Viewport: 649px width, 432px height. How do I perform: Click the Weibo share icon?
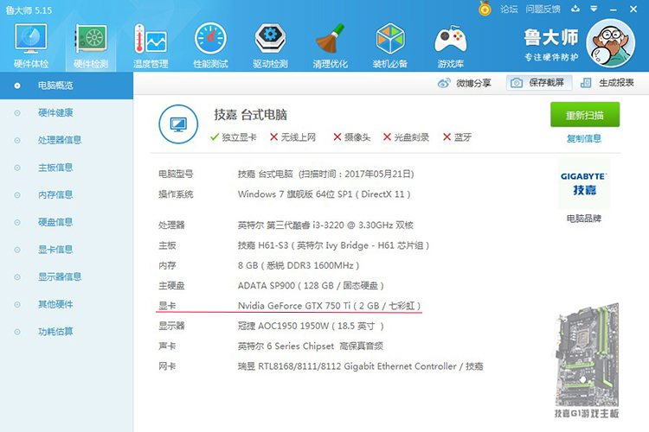[444, 83]
